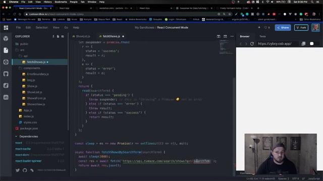The height and width of the screenshot is (181, 323).
Task: Select the Explorer file icon in sidebar
Action: pos(6,50)
